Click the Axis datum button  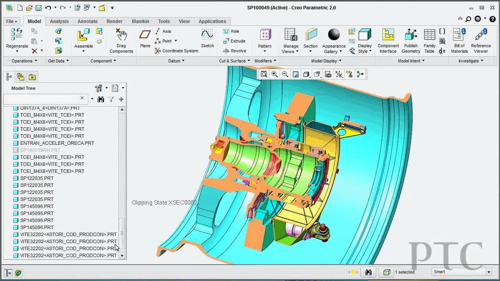(163, 31)
